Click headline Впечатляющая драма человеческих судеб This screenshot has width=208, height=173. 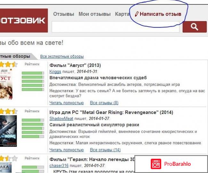98,78
